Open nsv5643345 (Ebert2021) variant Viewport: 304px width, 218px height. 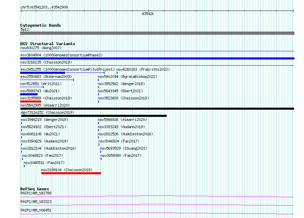120,91
